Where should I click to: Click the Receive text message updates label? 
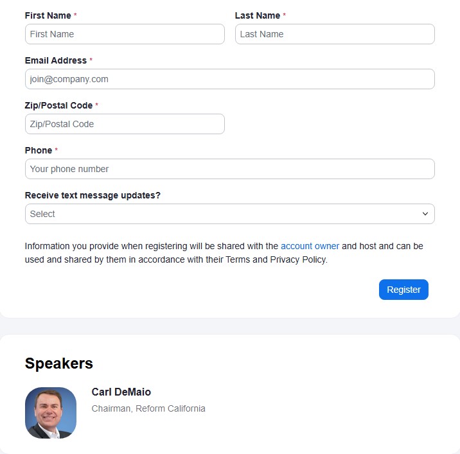pyautogui.click(x=93, y=195)
